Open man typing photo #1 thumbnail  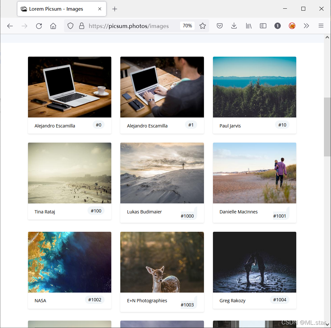pyautogui.click(x=162, y=87)
